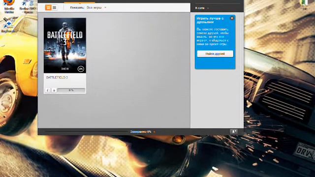
Task: Open the Battlefield 3 info icon
Action: point(48,90)
